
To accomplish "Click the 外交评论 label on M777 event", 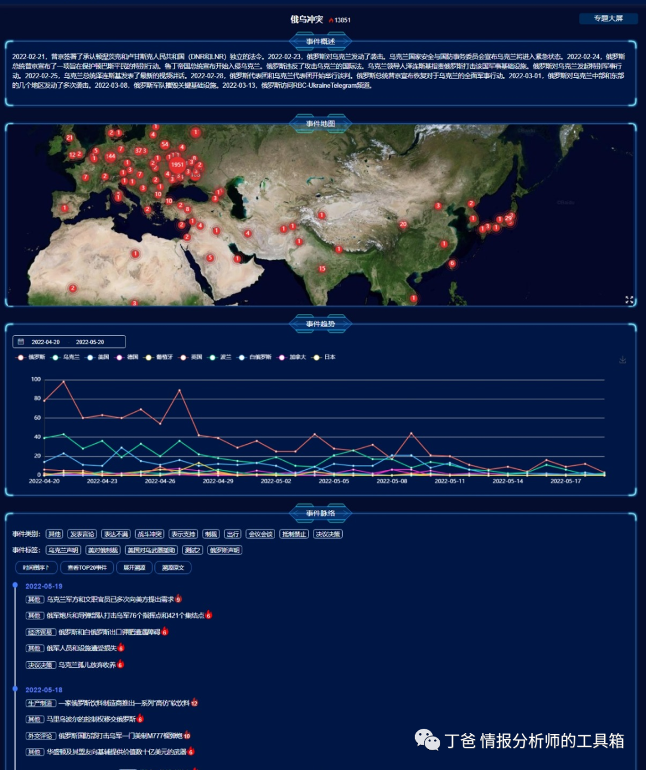I will click(41, 736).
